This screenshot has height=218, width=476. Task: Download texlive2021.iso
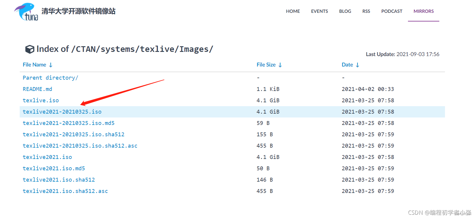47,157
